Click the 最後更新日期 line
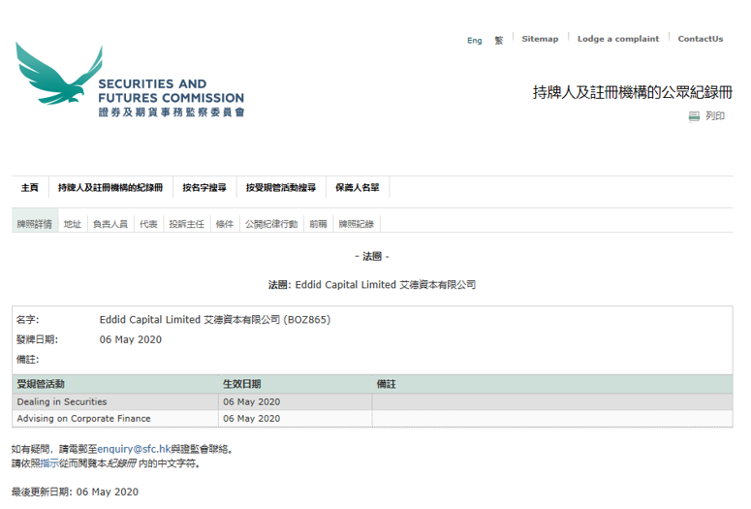Viewport: 751px width, 509px height. [x=75, y=492]
